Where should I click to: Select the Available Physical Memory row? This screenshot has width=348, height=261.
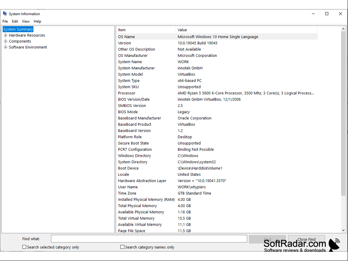pyautogui.click(x=218, y=212)
